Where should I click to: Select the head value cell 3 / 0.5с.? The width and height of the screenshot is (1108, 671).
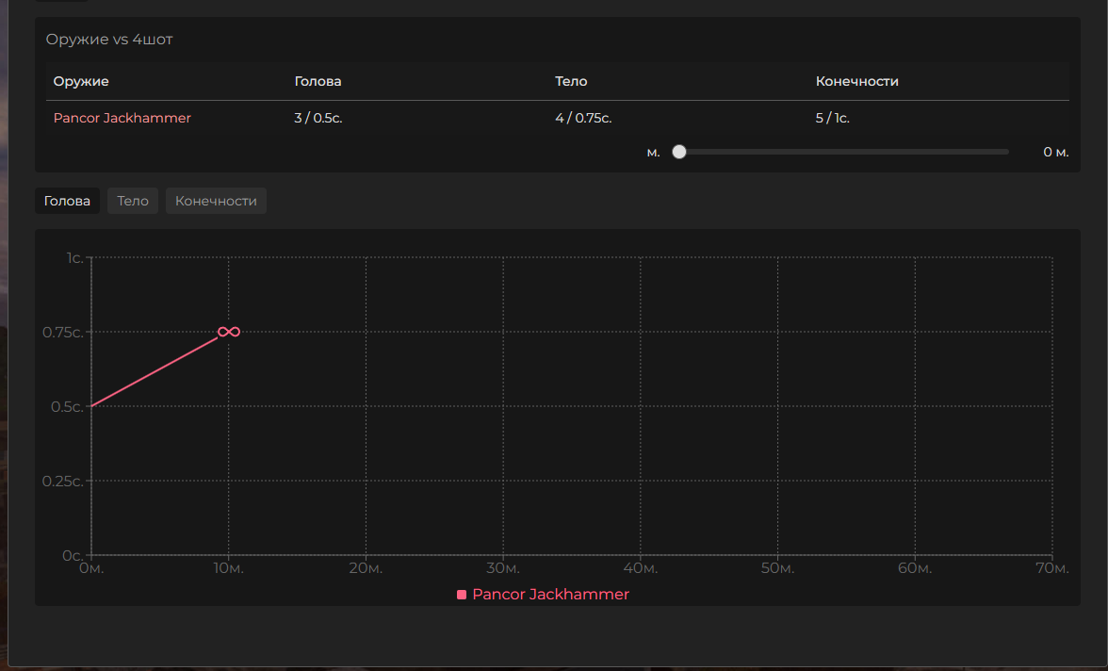[318, 118]
